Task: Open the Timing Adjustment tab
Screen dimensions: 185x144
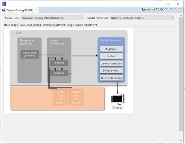Action: click(54, 25)
